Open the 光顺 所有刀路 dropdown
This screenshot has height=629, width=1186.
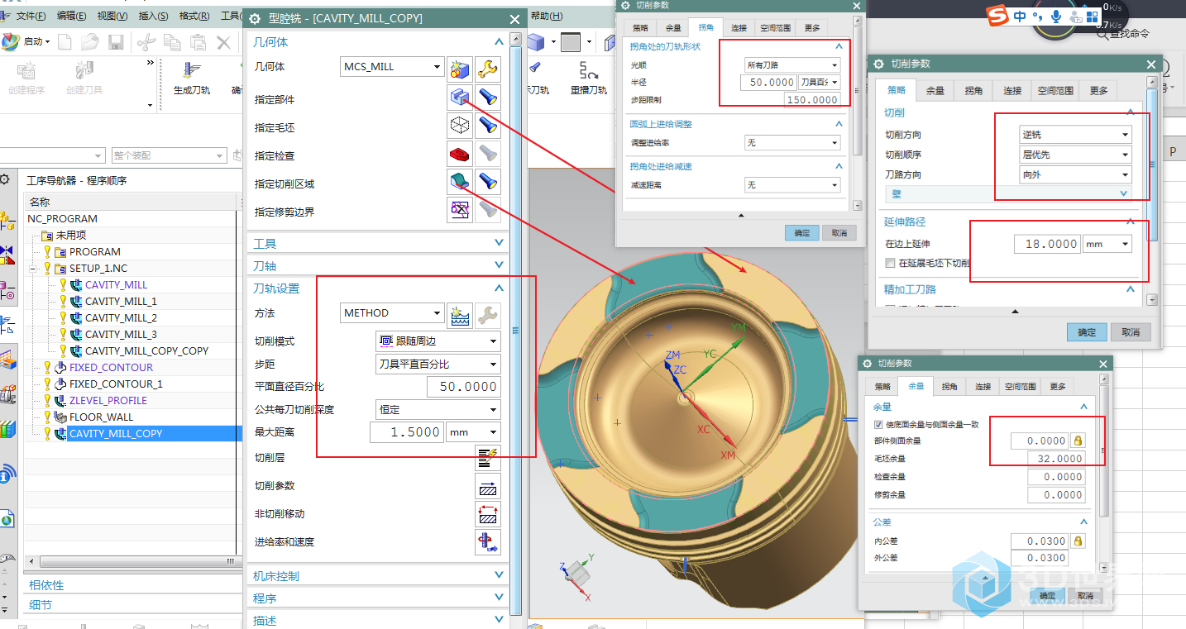(x=791, y=64)
